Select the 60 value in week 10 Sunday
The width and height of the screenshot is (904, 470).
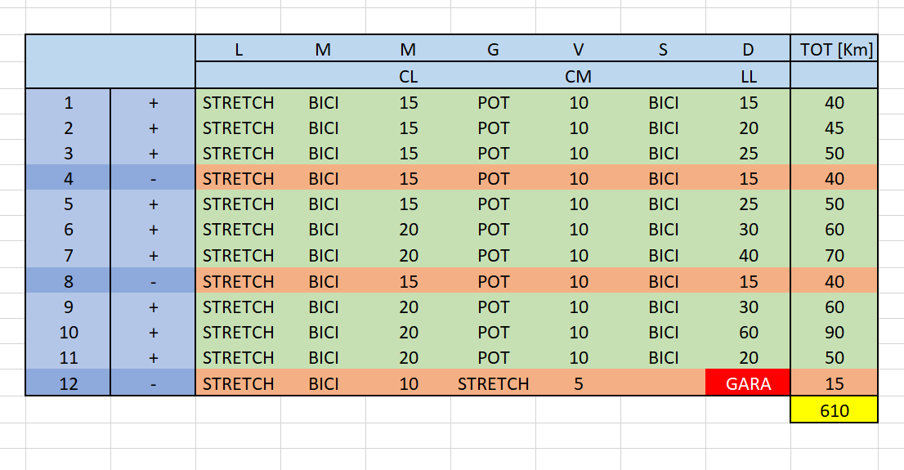click(x=748, y=332)
